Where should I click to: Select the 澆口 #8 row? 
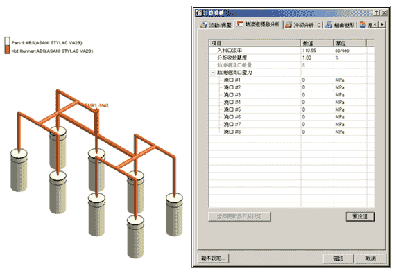[x=288, y=132]
